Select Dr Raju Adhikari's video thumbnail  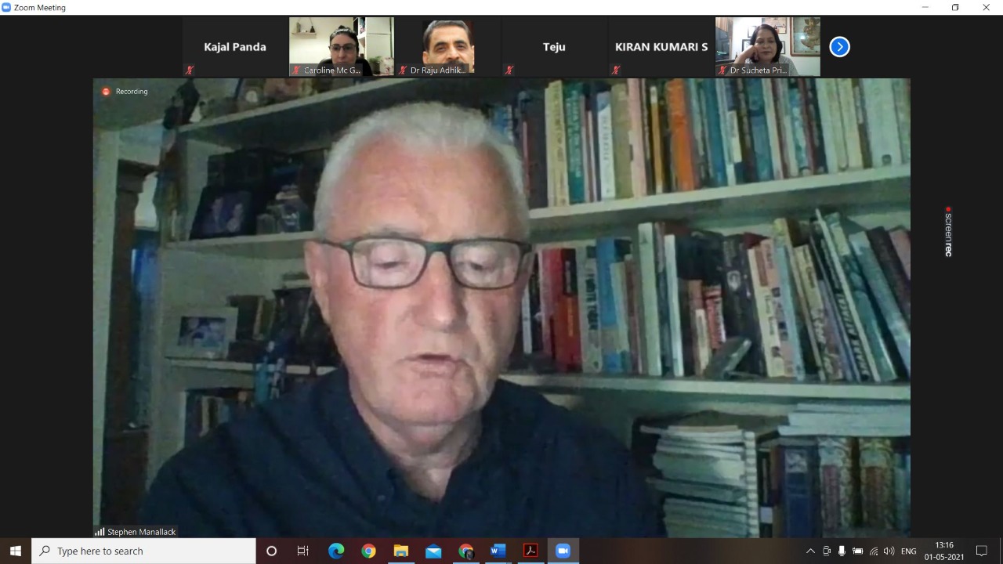click(447, 47)
